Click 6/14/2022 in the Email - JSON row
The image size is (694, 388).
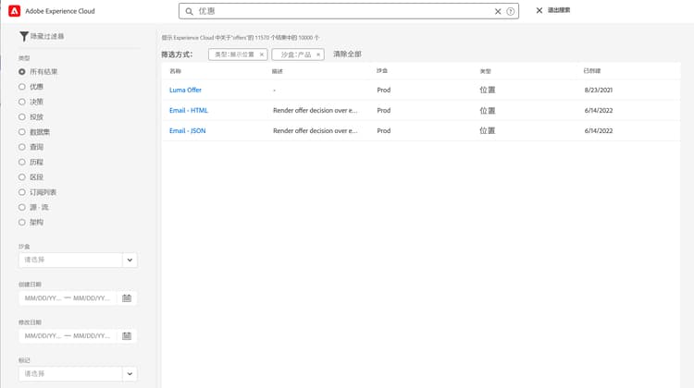[x=599, y=130]
